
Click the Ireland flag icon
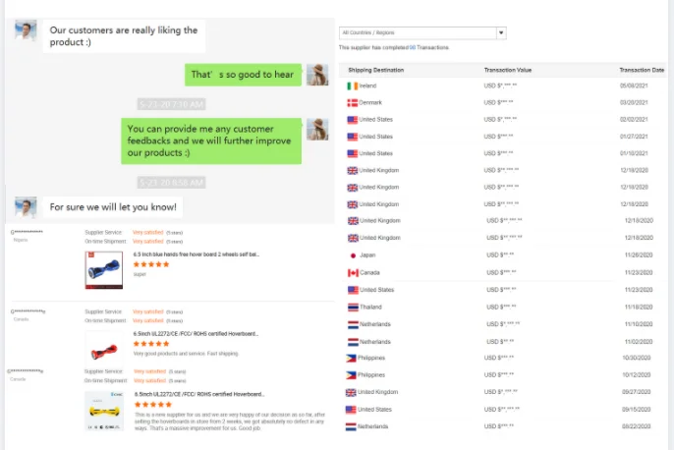(352, 86)
